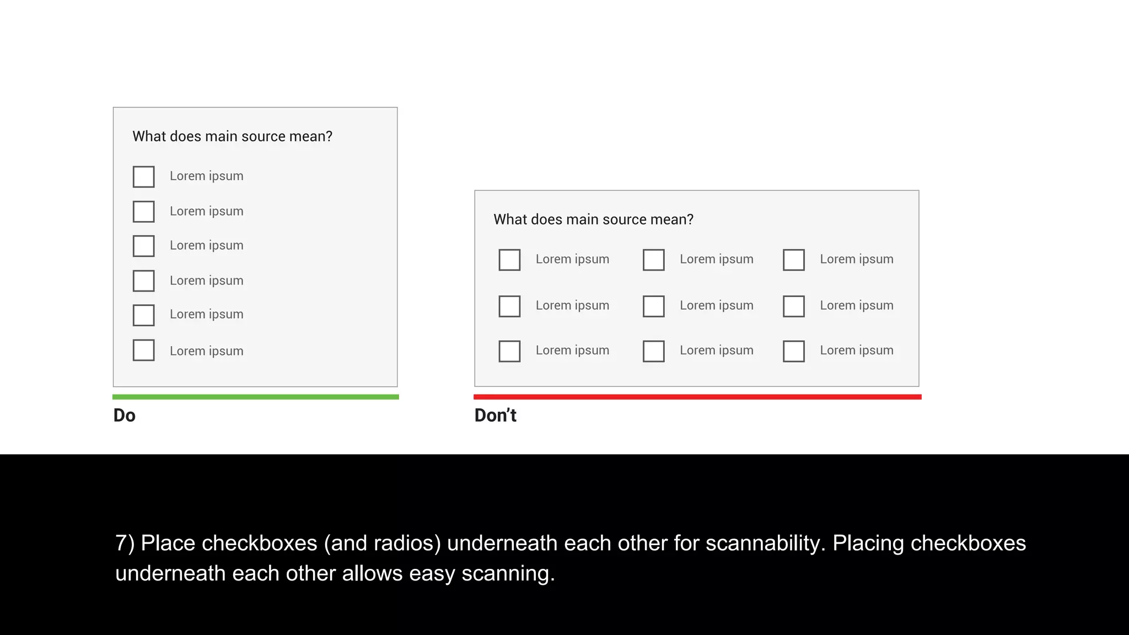This screenshot has height=635, width=1129.
Task: Check the top-left checkbox in the Don't grid
Action: coord(509,260)
